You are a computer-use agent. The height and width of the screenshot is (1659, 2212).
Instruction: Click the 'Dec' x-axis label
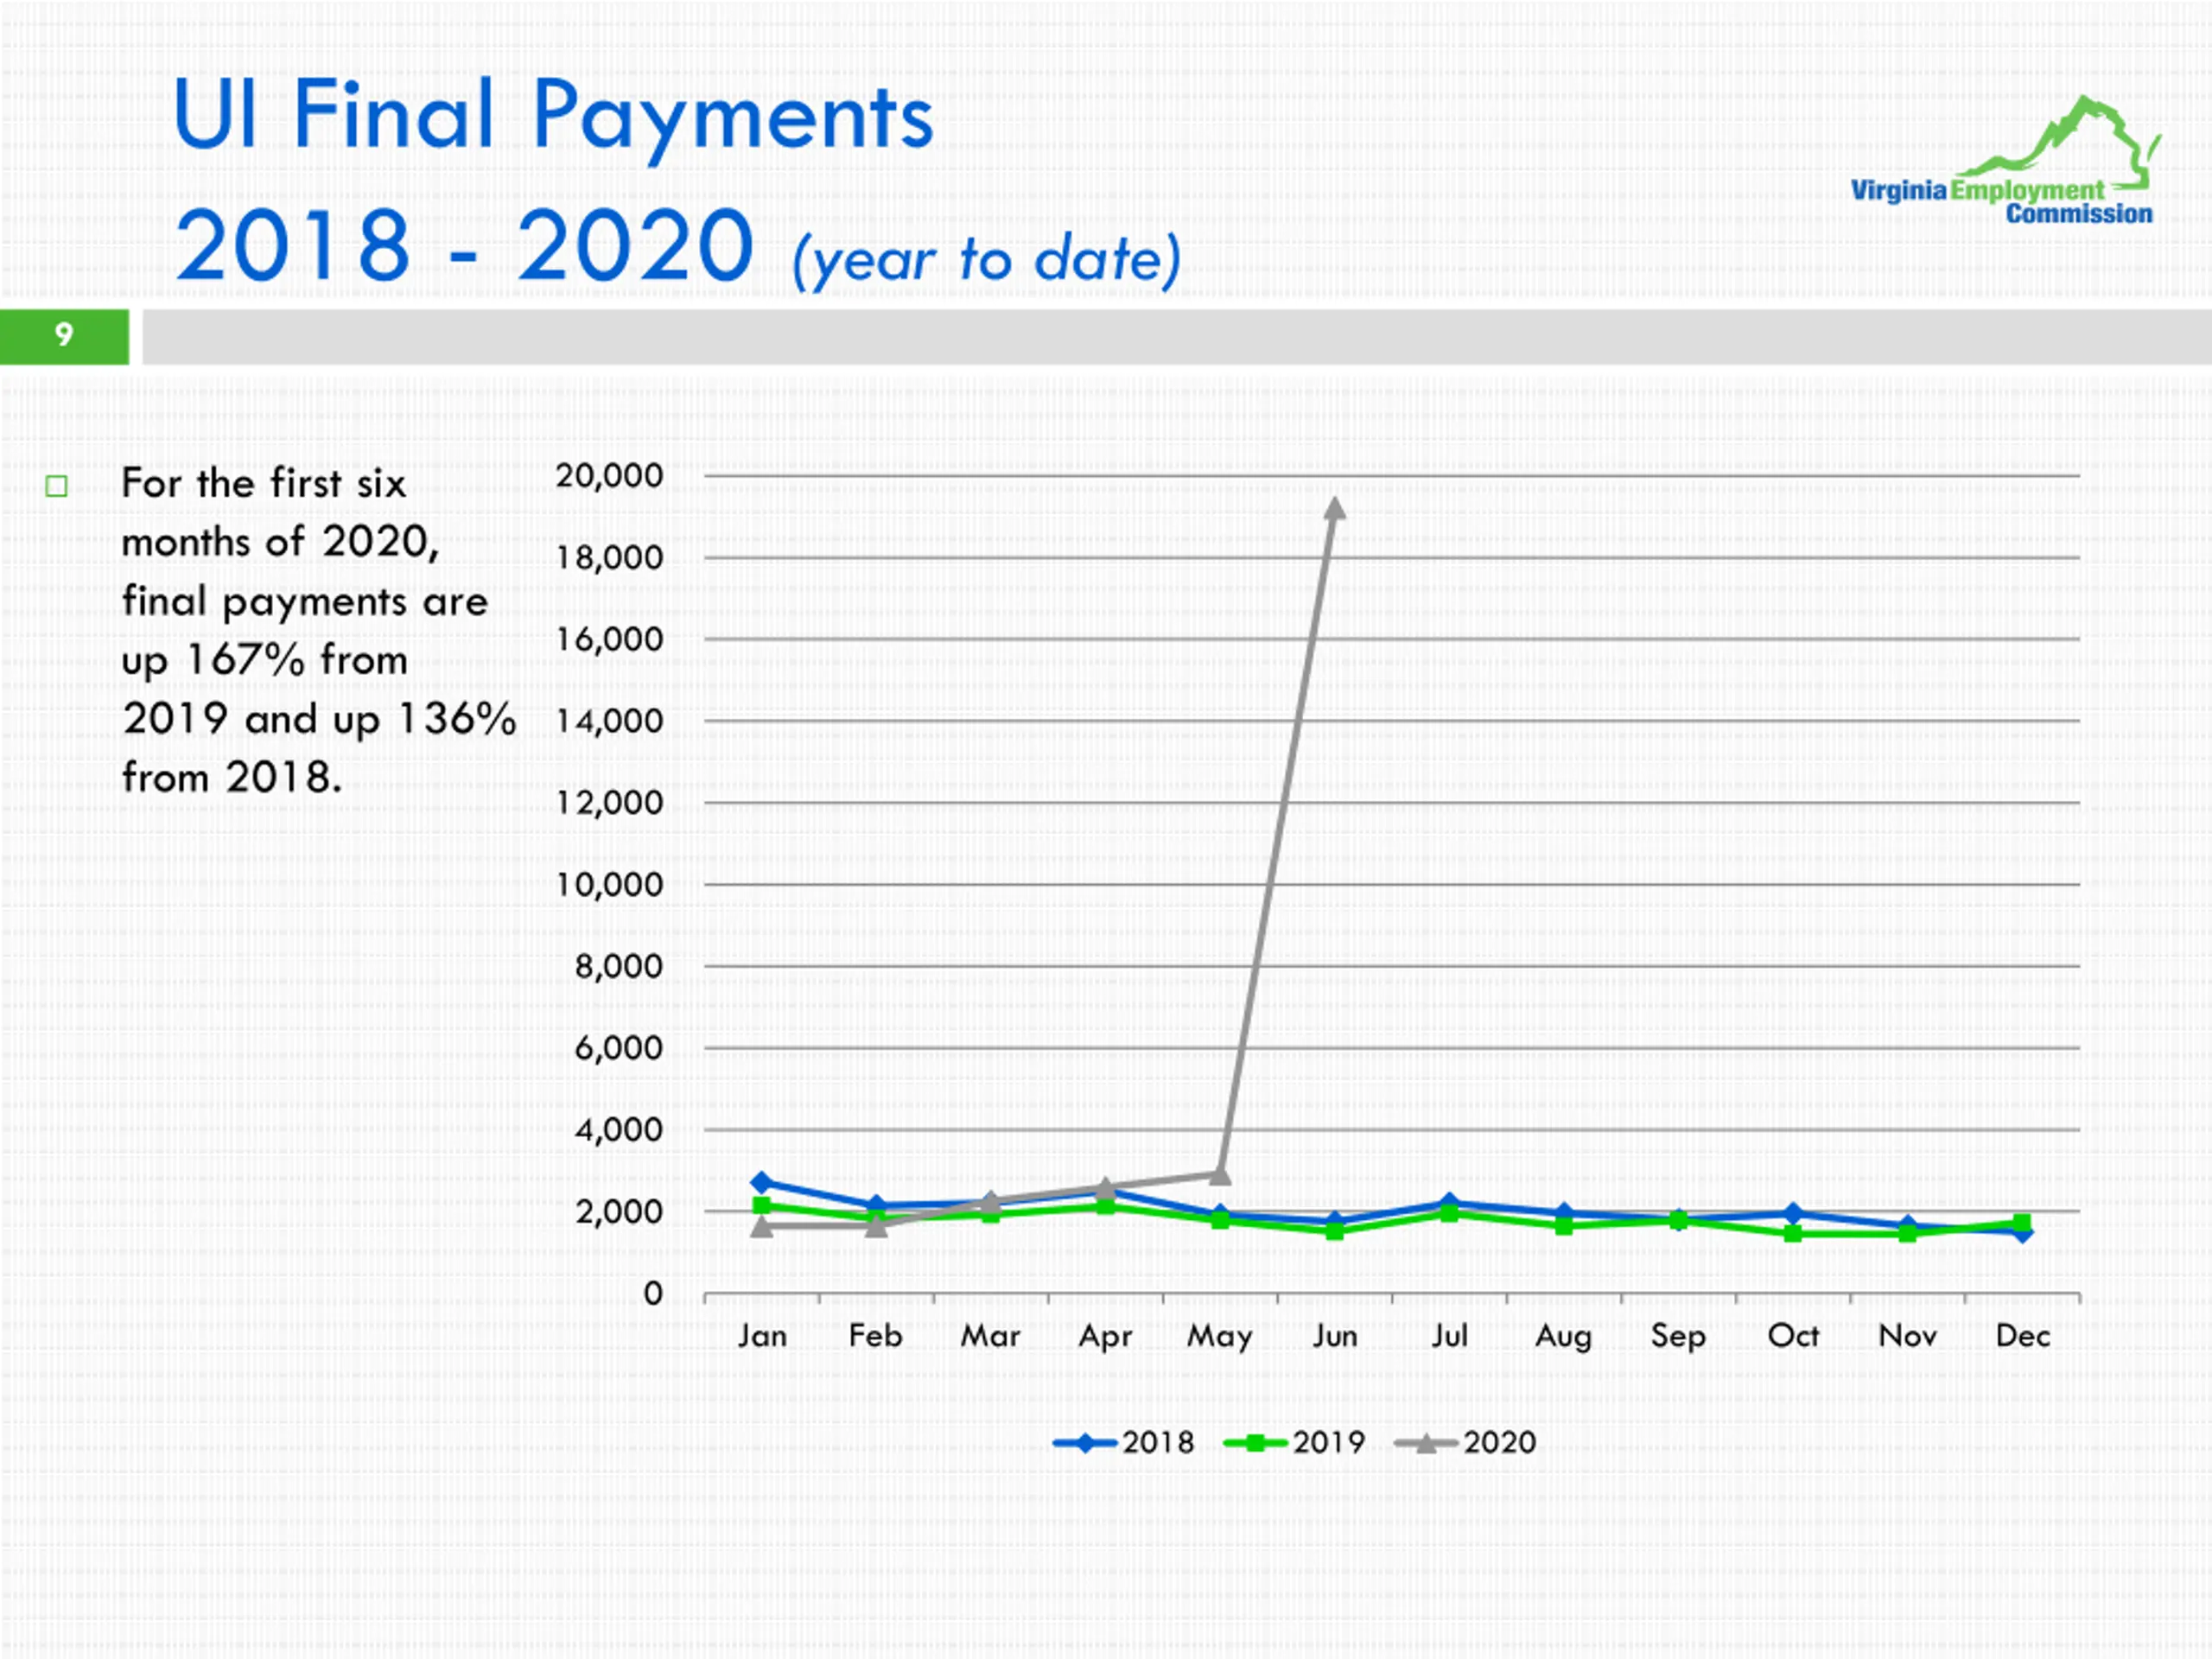click(x=2022, y=1336)
